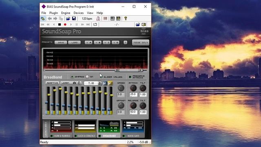
Task: Enable the Noise Gate module checkbox
Action: pos(124,136)
